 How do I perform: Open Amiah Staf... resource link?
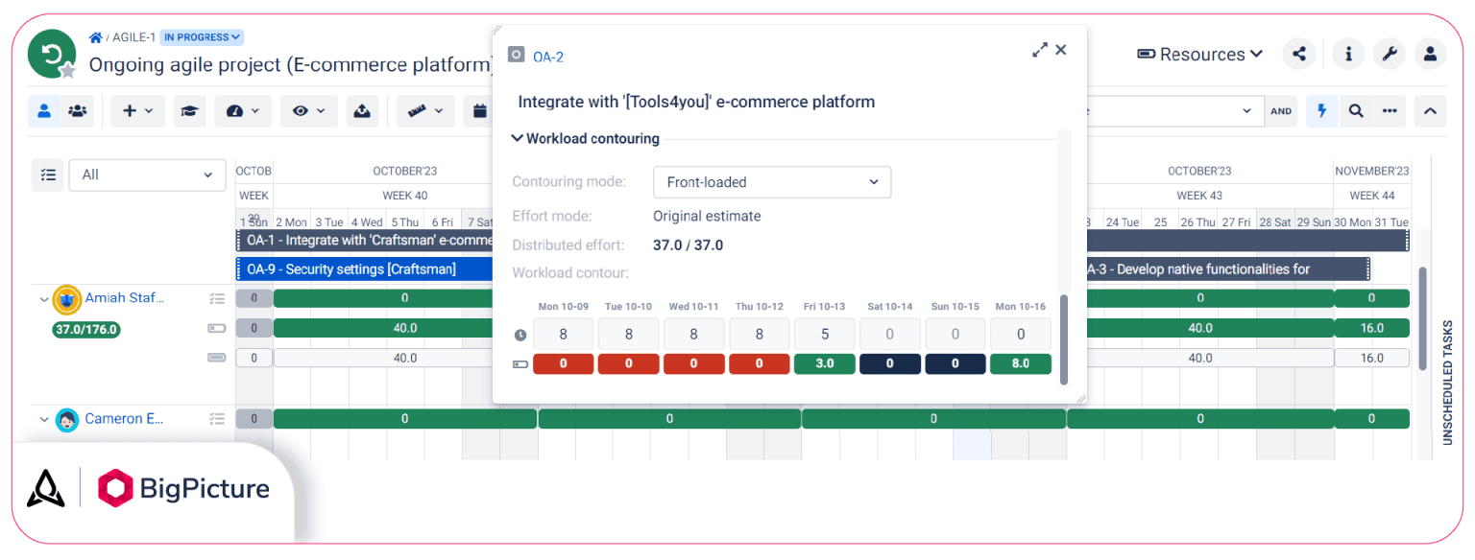click(124, 298)
